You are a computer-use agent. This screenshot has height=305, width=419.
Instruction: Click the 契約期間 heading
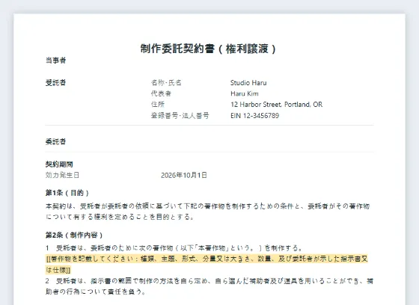click(59, 164)
